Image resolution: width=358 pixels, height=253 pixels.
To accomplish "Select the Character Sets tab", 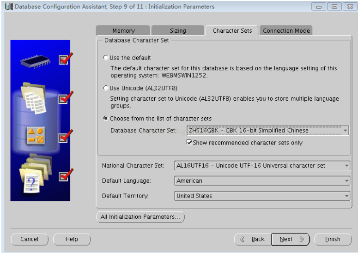I will pyautogui.click(x=232, y=30).
